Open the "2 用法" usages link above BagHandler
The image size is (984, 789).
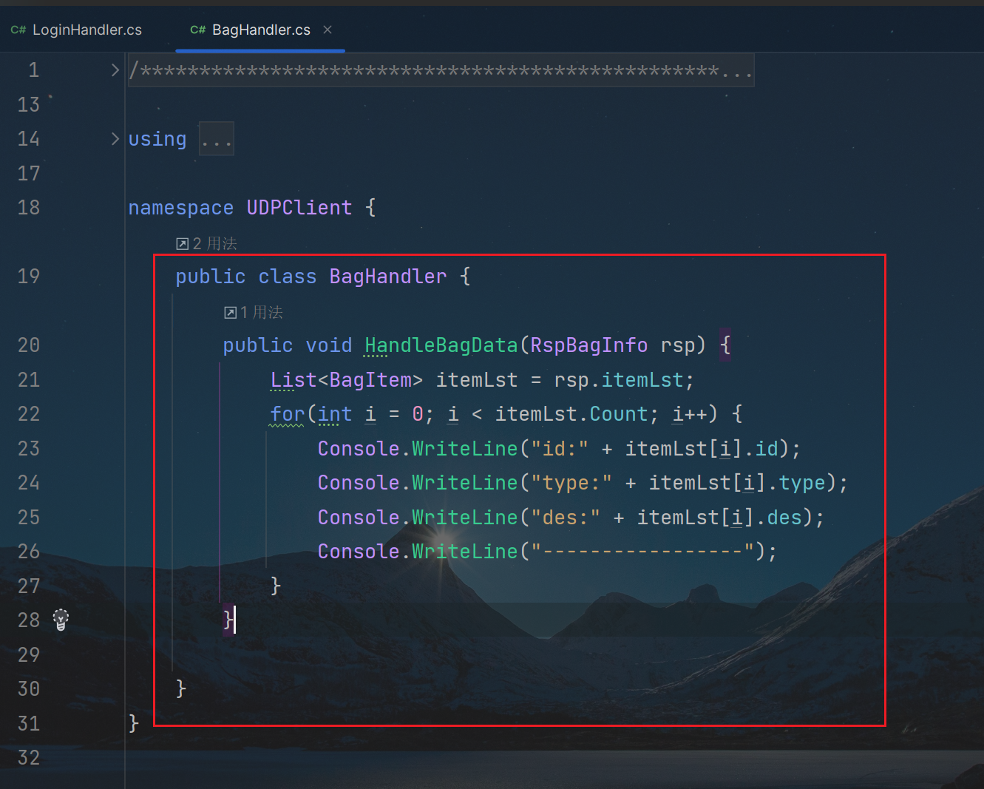pos(214,244)
